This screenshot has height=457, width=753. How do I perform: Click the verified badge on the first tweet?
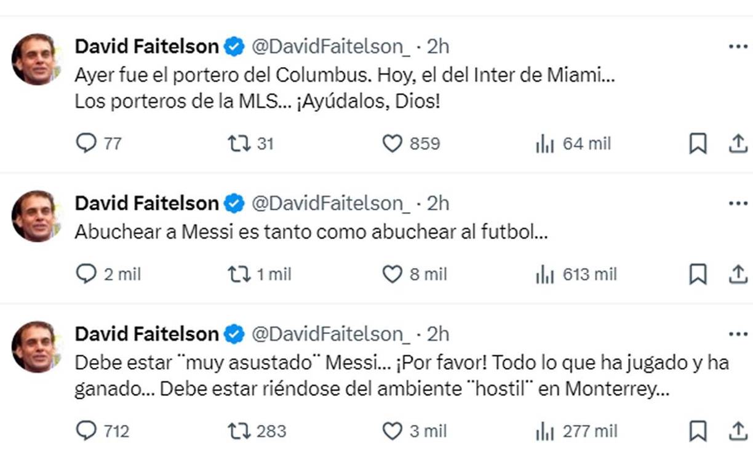(x=233, y=46)
